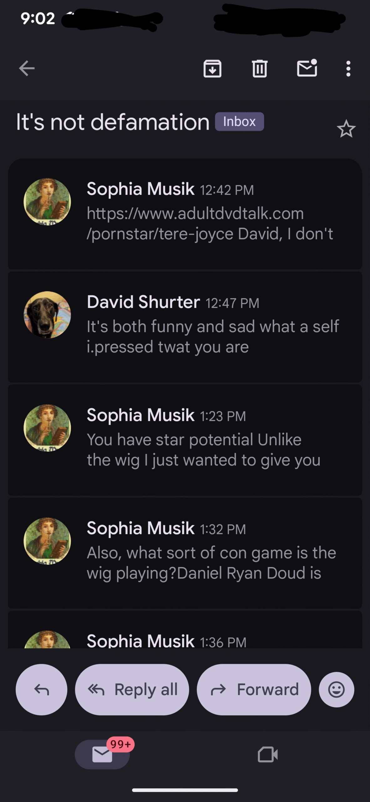Delete the conversation with trash icon
370x802 pixels.
pos(260,68)
